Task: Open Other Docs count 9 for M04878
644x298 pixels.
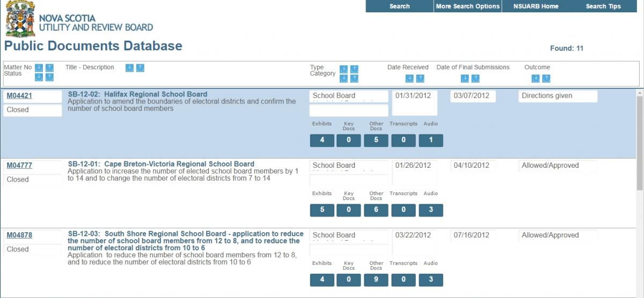Action: click(x=376, y=280)
